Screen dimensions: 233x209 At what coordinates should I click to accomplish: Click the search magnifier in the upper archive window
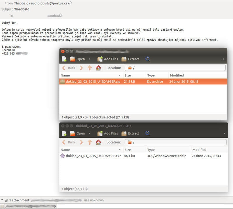click(148, 59)
